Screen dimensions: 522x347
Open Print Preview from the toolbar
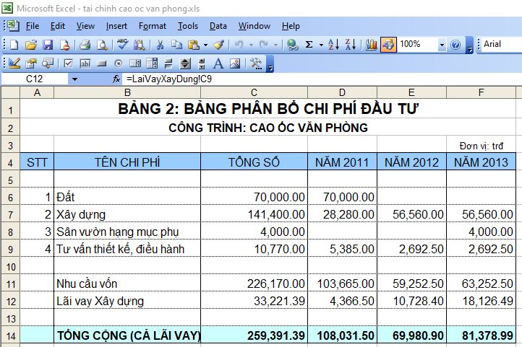[x=102, y=45]
